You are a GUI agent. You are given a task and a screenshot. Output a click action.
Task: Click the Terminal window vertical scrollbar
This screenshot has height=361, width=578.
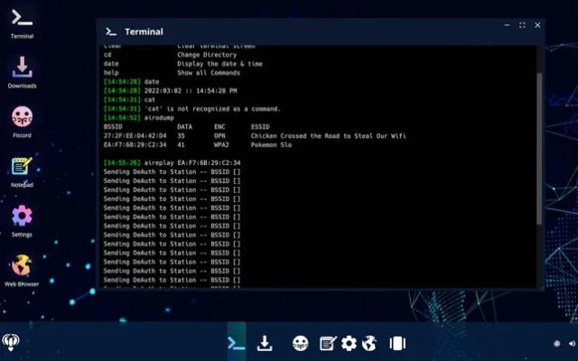[539, 144]
